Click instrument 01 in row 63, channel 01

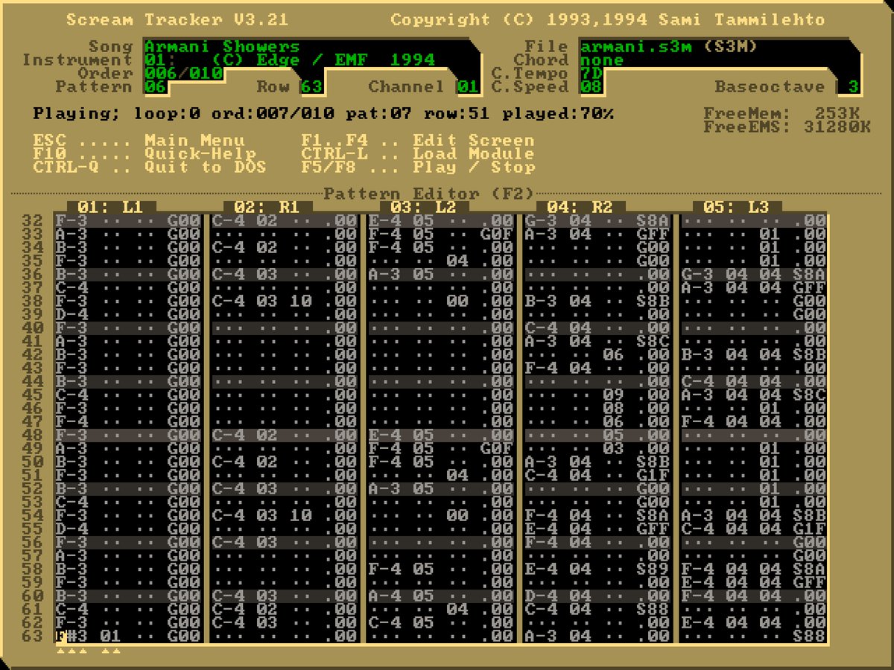tap(110, 636)
